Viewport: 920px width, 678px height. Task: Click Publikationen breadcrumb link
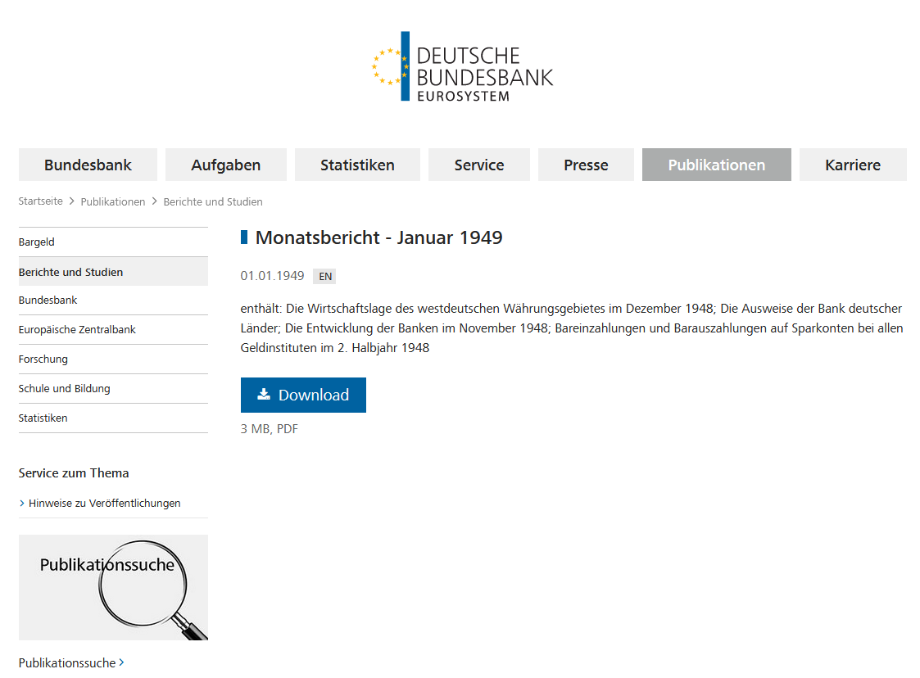[113, 201]
